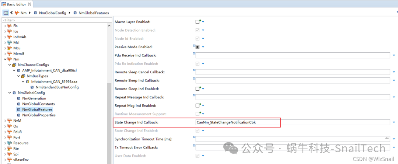Click the Os module icon

(x=10, y=126)
